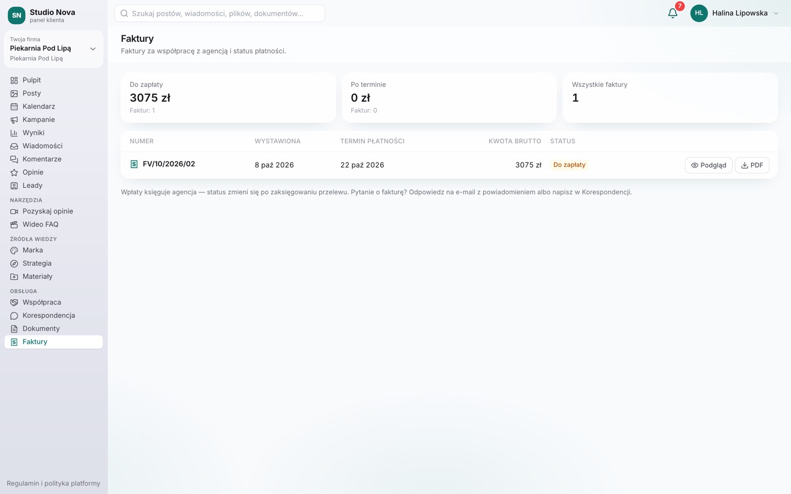This screenshot has width=791, height=494.
Task: Click the Kwota brutto column header
Action: [x=515, y=141]
